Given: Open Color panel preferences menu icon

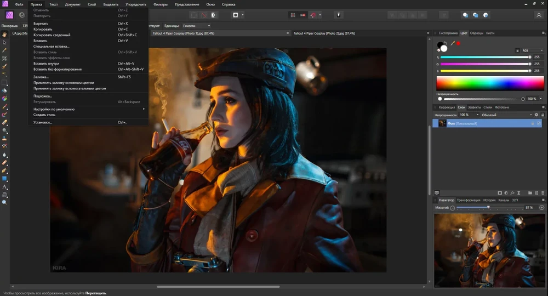Looking at the screenshot, I should [x=543, y=33].
